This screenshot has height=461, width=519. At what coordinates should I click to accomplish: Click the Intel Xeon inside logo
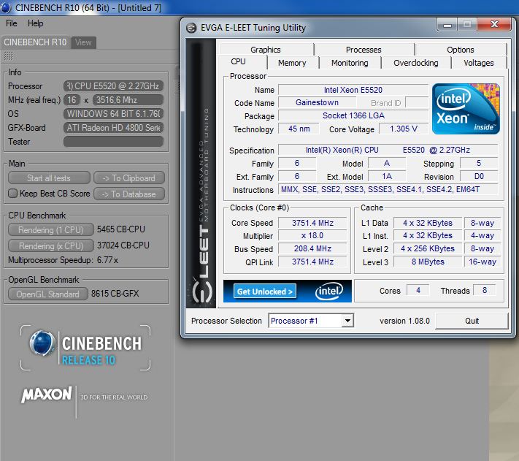click(x=466, y=109)
